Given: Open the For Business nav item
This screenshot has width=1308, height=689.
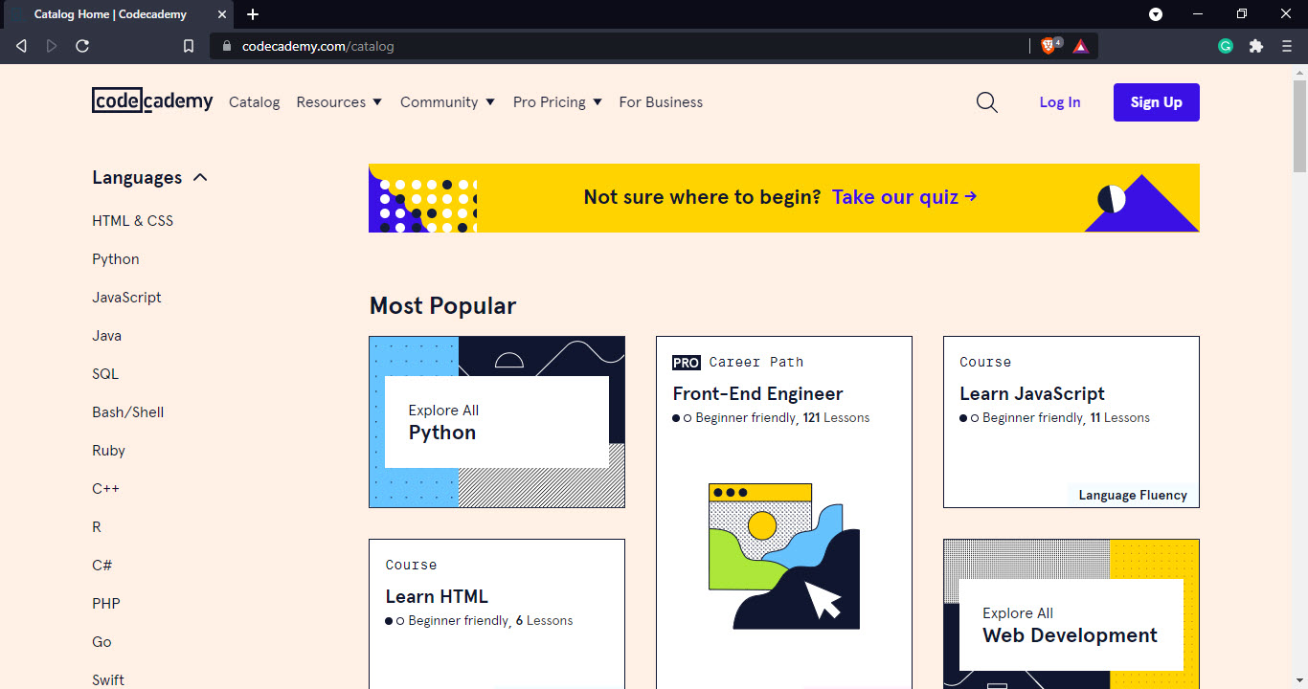Looking at the screenshot, I should pyautogui.click(x=661, y=102).
